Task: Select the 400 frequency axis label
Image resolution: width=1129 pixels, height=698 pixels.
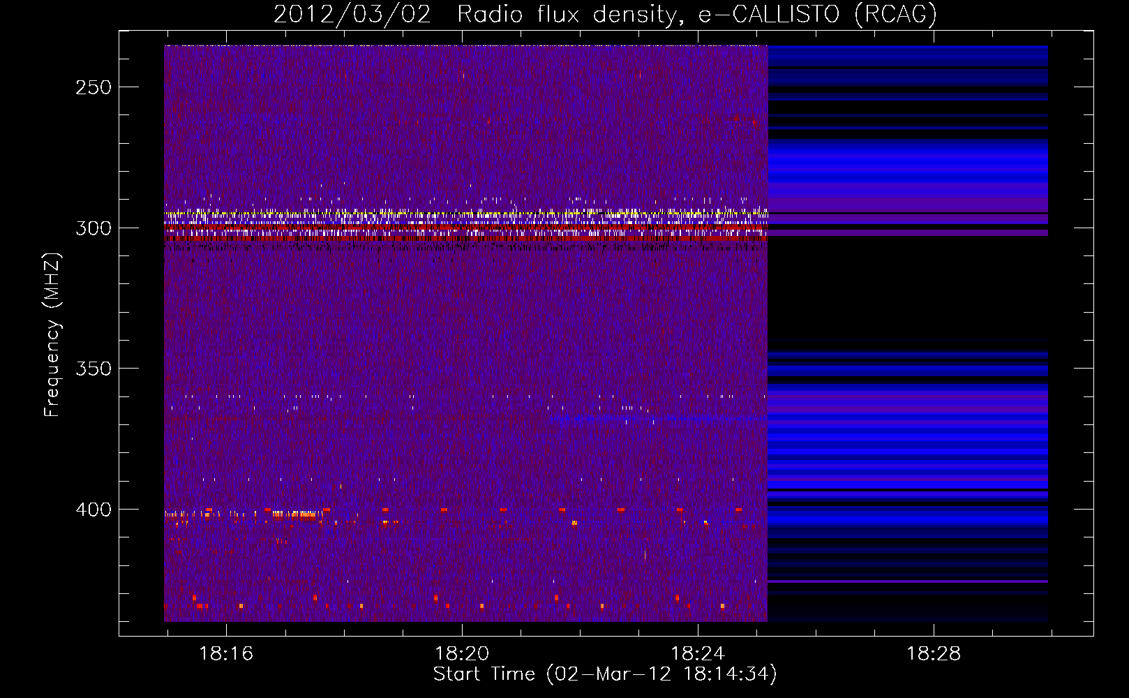Action: point(94,510)
